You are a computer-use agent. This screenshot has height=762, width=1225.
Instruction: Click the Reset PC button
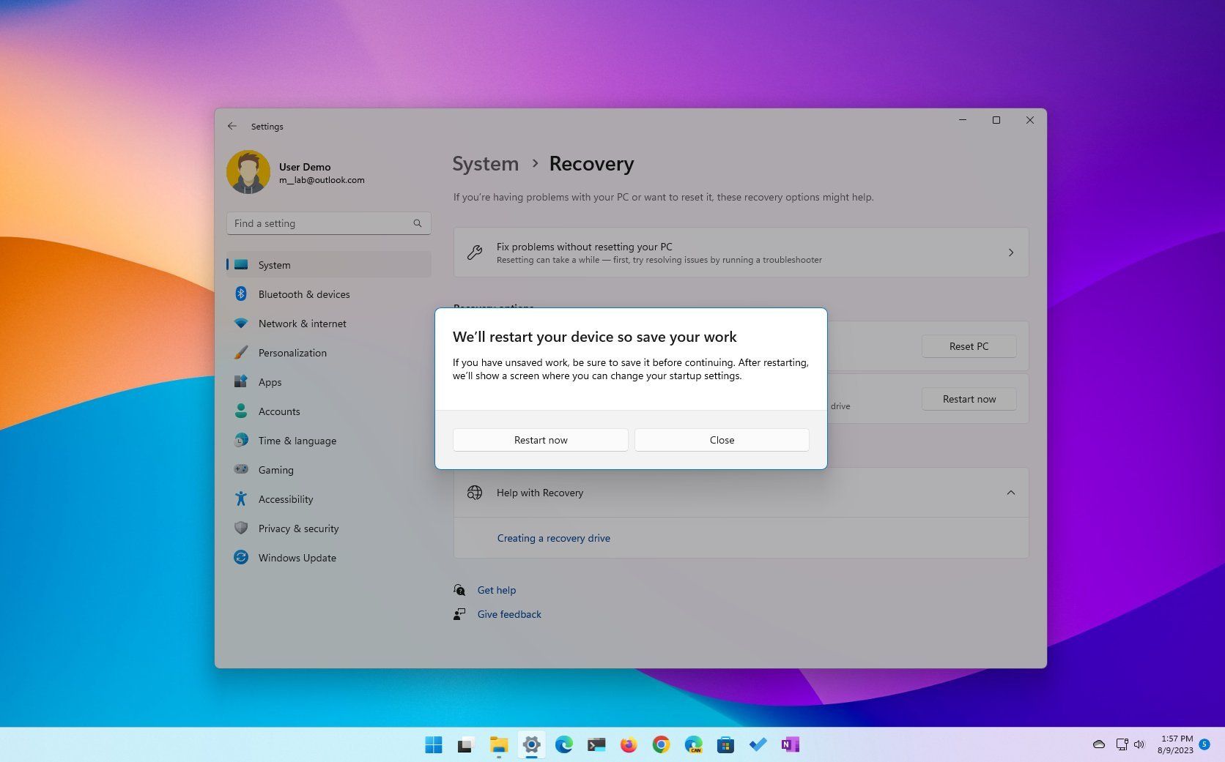coord(969,345)
